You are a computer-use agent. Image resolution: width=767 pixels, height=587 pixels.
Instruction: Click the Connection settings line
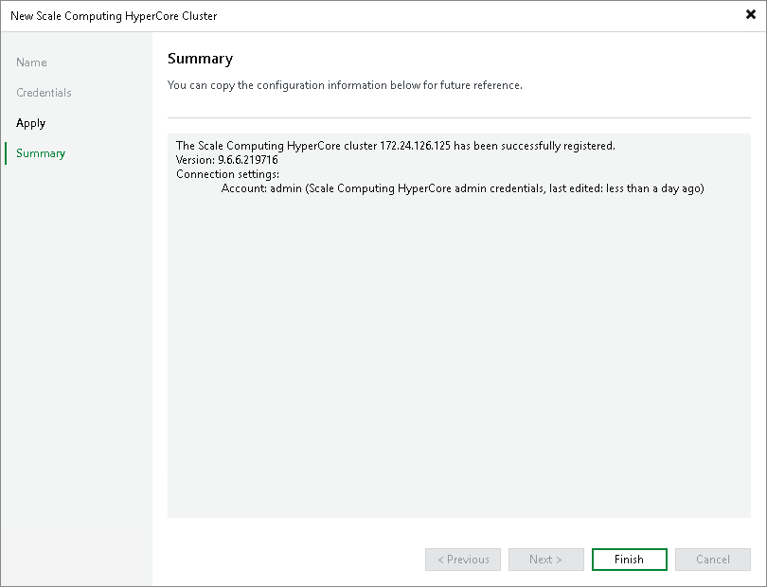click(x=227, y=174)
